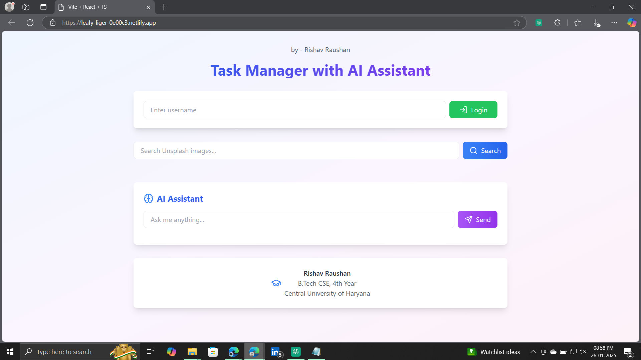
Task: Open the Downloads icon in toolbar
Action: [596, 23]
